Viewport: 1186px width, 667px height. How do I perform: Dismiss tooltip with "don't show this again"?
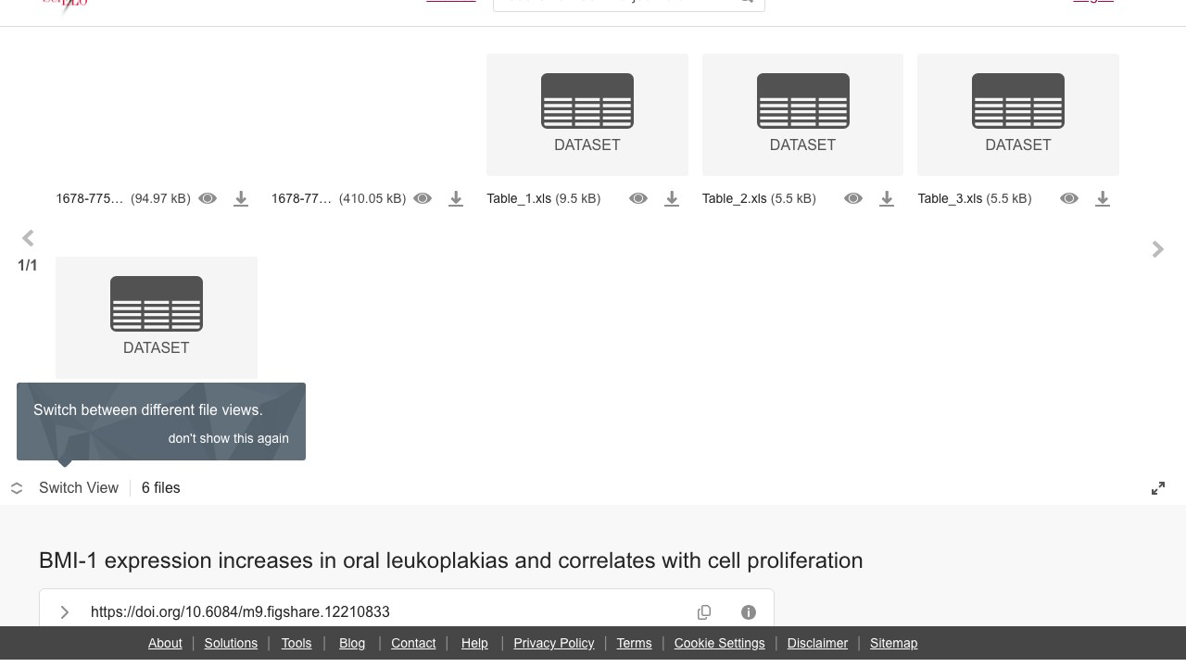(x=229, y=438)
